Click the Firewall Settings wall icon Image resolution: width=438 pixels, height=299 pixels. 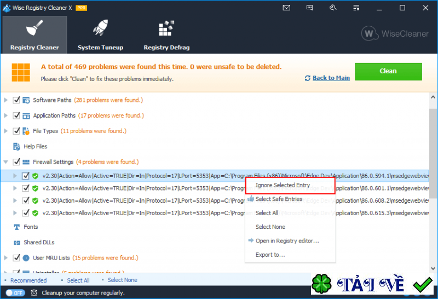click(26, 162)
